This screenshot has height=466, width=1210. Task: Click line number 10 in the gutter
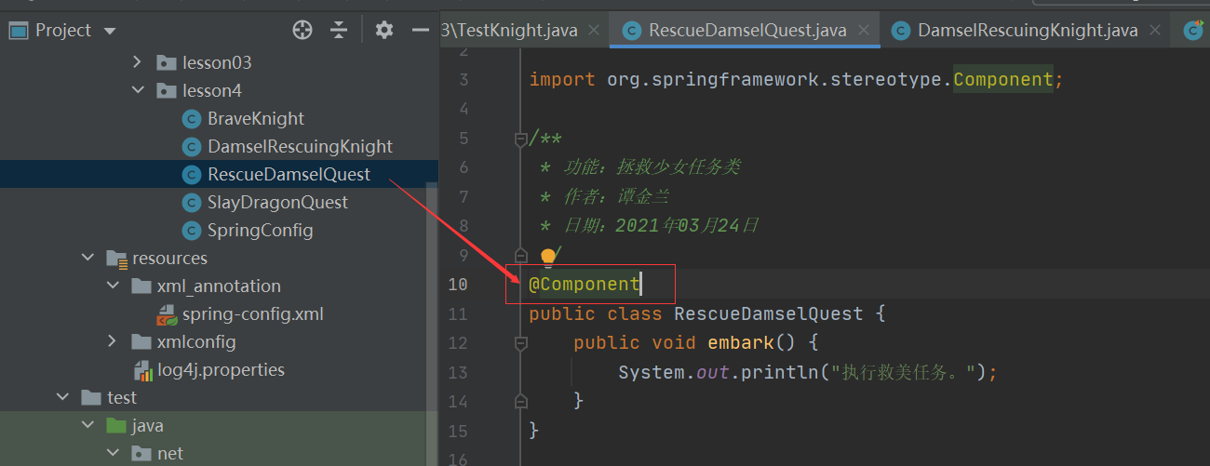[458, 284]
